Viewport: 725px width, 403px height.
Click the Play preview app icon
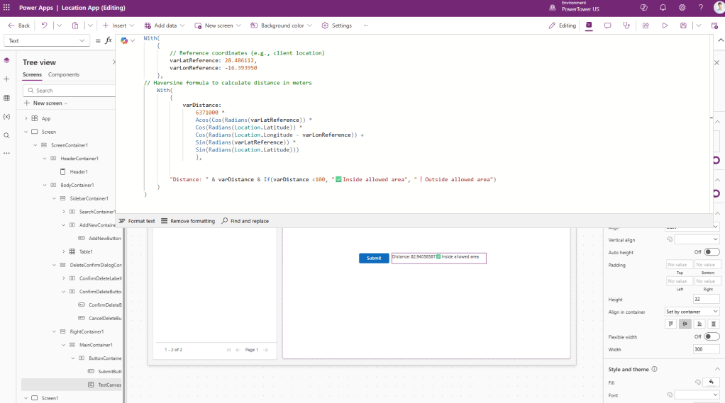(665, 25)
